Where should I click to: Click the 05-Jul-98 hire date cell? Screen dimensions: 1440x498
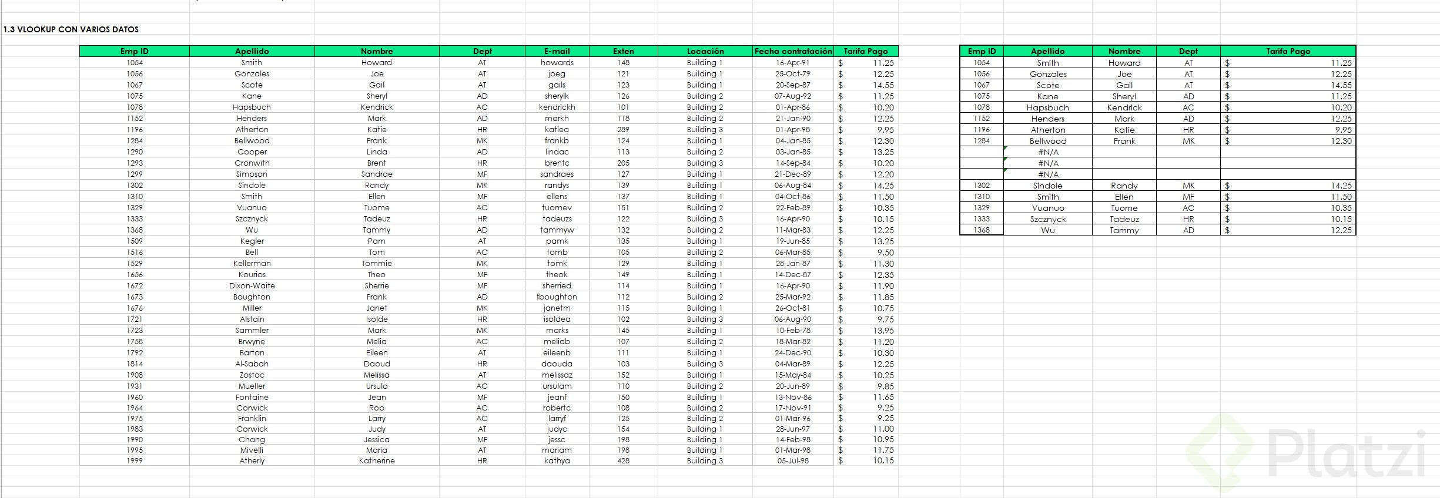pyautogui.click(x=793, y=461)
